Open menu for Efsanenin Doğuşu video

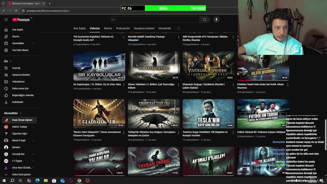pyautogui.click(x=233, y=85)
